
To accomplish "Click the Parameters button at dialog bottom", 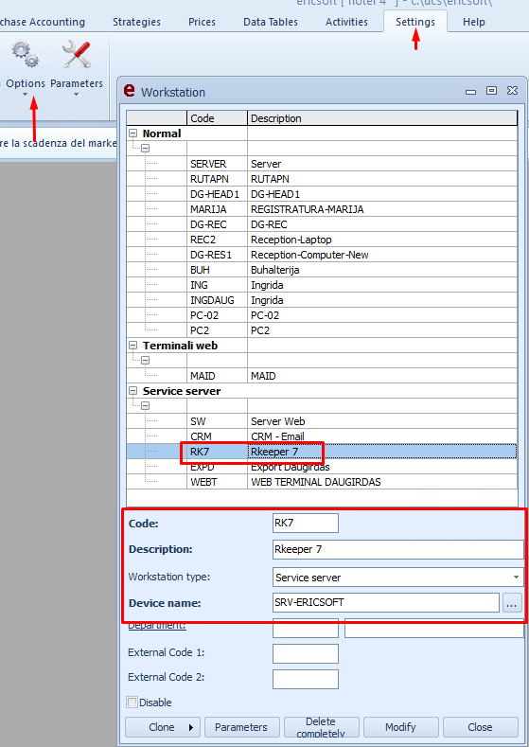I will coord(241,727).
